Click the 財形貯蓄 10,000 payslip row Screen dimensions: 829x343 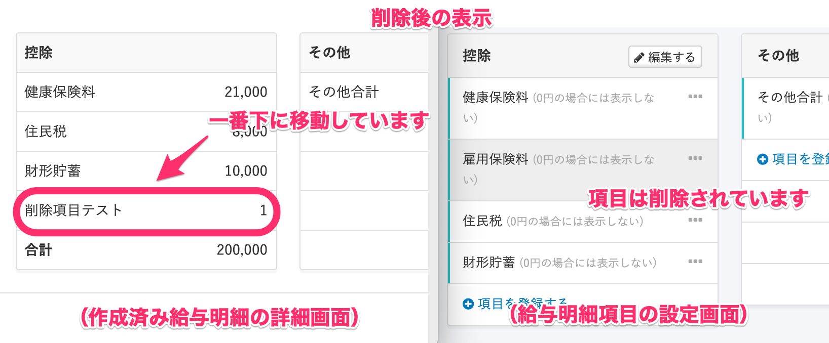[x=146, y=171]
